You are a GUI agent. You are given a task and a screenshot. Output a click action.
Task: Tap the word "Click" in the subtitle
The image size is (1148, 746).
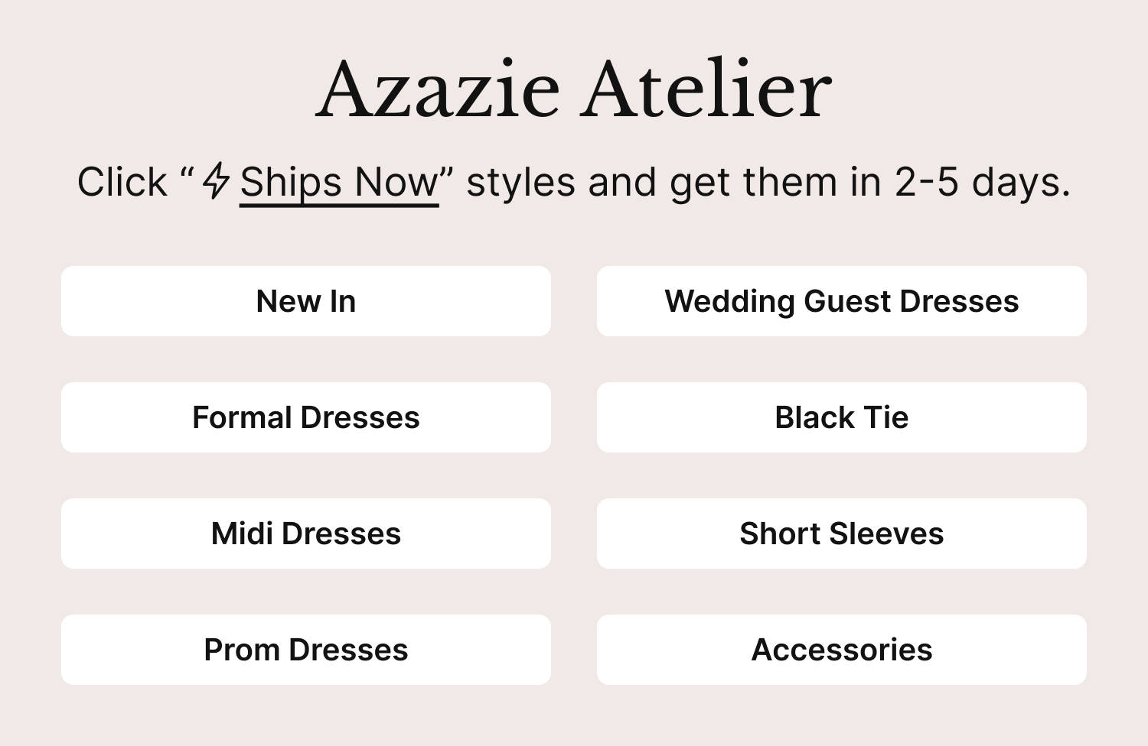point(122,183)
